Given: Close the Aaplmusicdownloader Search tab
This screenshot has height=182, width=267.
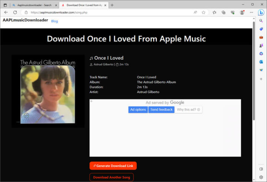Looking at the screenshot, I should (56, 5).
